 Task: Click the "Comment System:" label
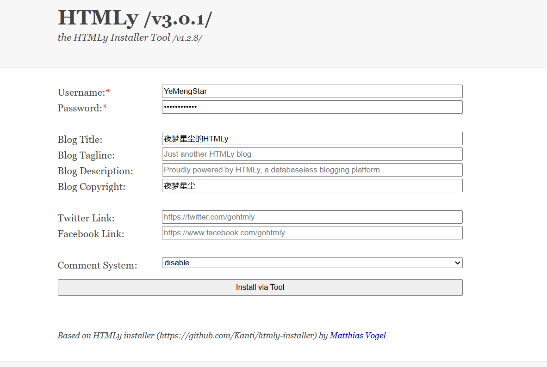coord(97,265)
